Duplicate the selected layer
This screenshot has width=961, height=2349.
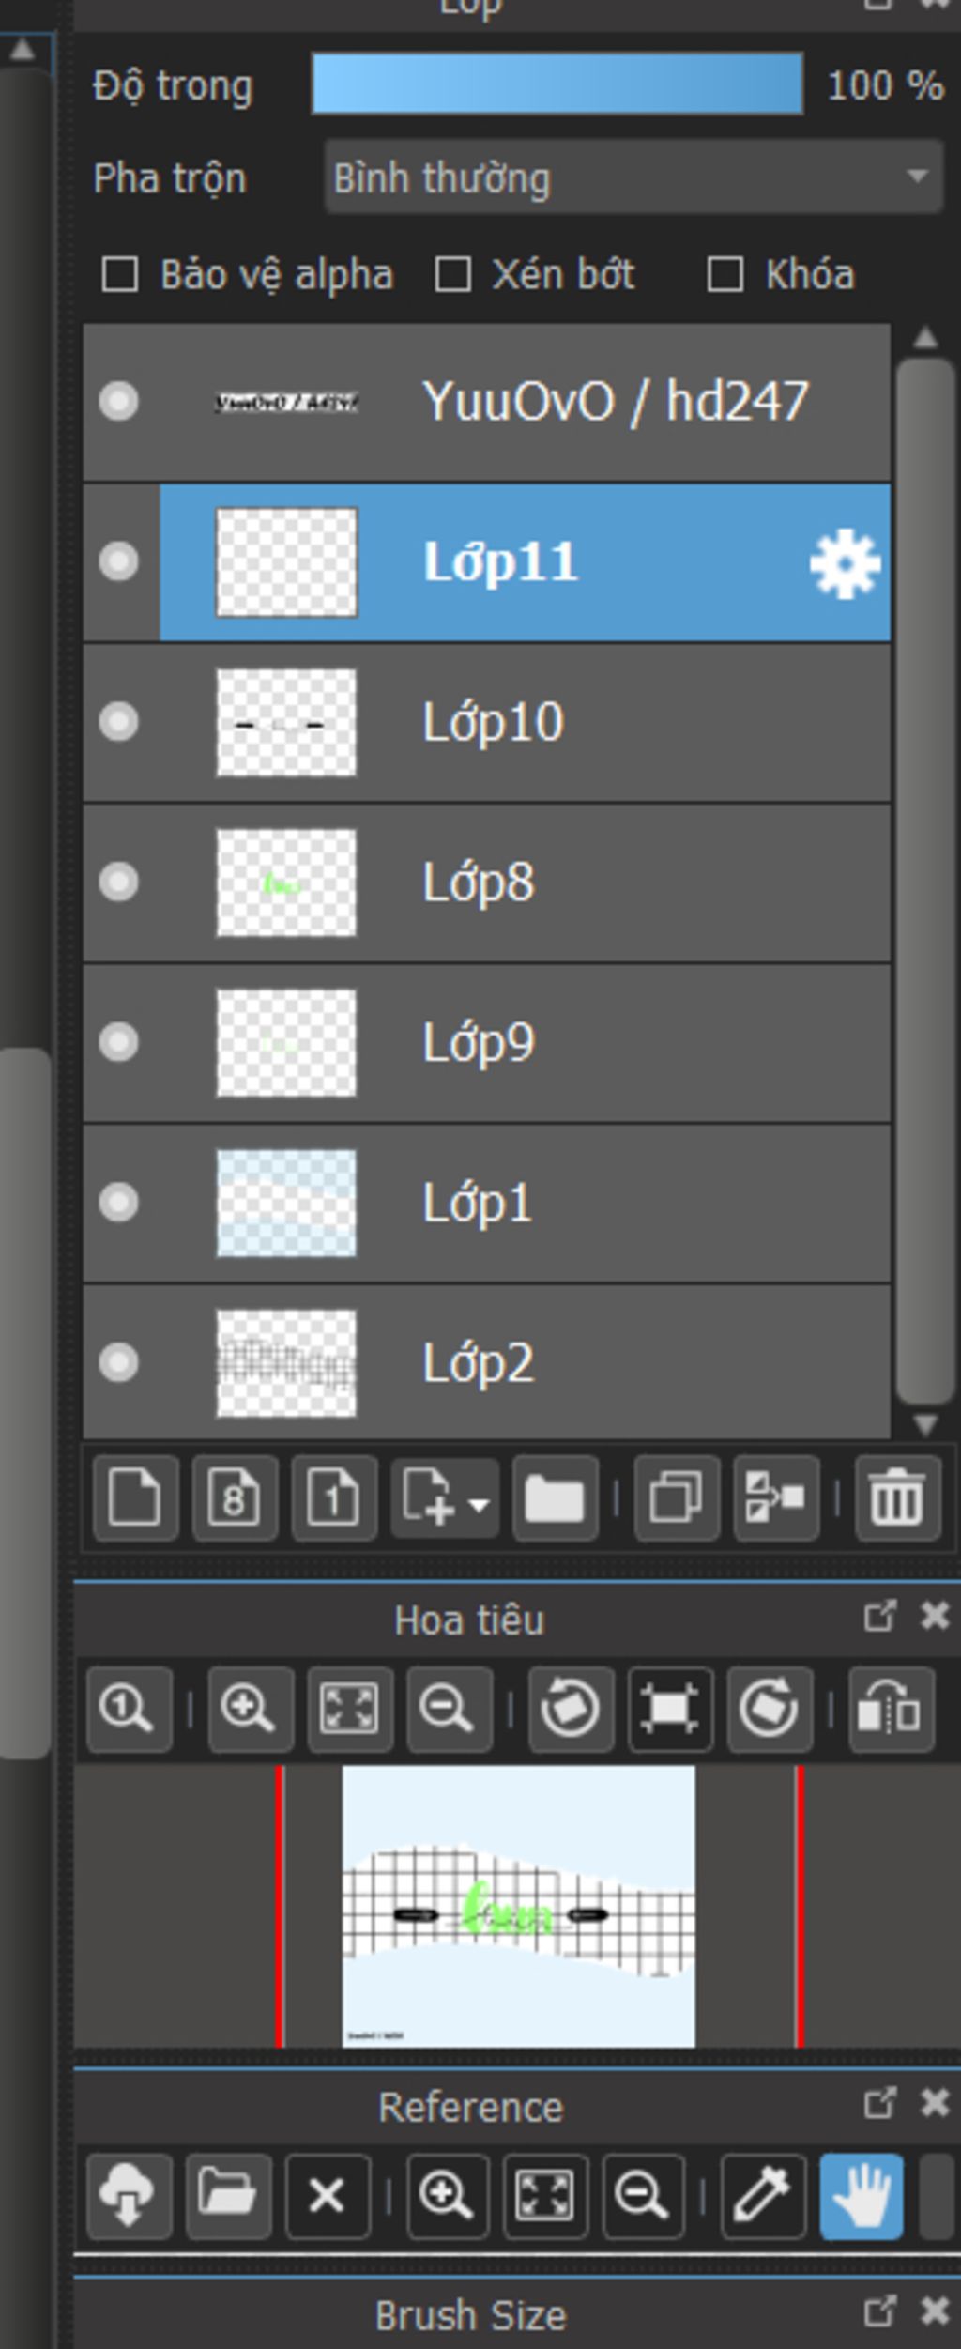pyautogui.click(x=677, y=1498)
